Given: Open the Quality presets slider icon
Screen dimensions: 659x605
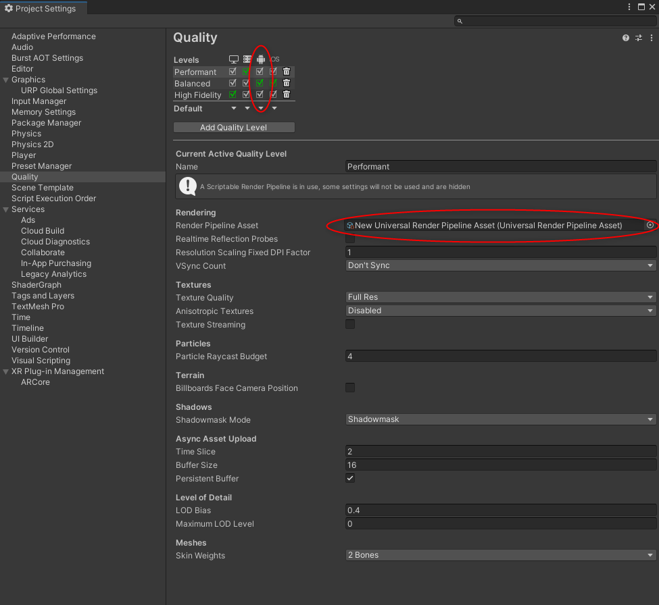Looking at the screenshot, I should 639,38.
